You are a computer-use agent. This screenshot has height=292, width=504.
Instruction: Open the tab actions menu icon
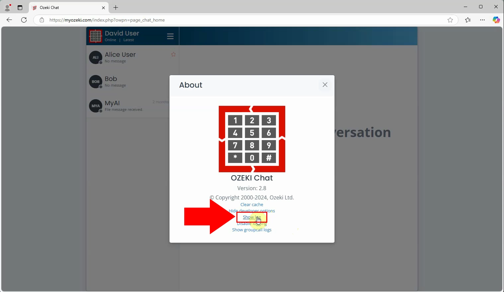(x=20, y=7)
